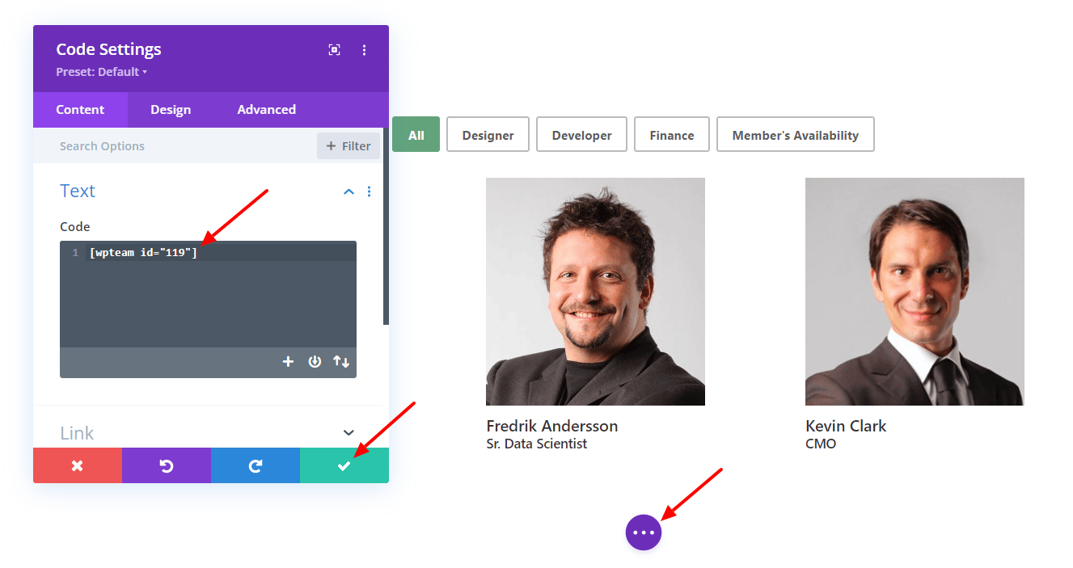Image resolution: width=1073 pixels, height=568 pixels.
Task: Open the Preset: Default dropdown
Action: (102, 72)
